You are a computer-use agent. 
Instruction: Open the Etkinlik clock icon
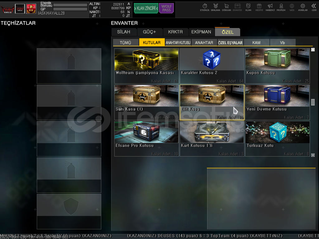pos(205,7)
